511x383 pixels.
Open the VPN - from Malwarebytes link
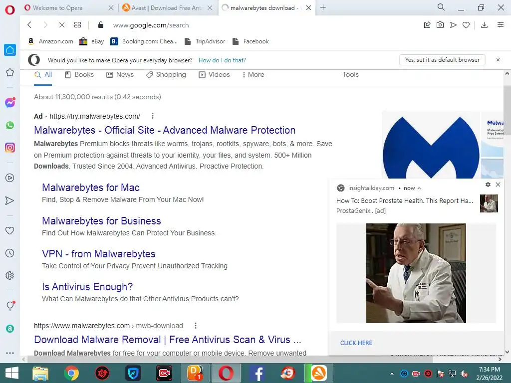[x=98, y=254]
